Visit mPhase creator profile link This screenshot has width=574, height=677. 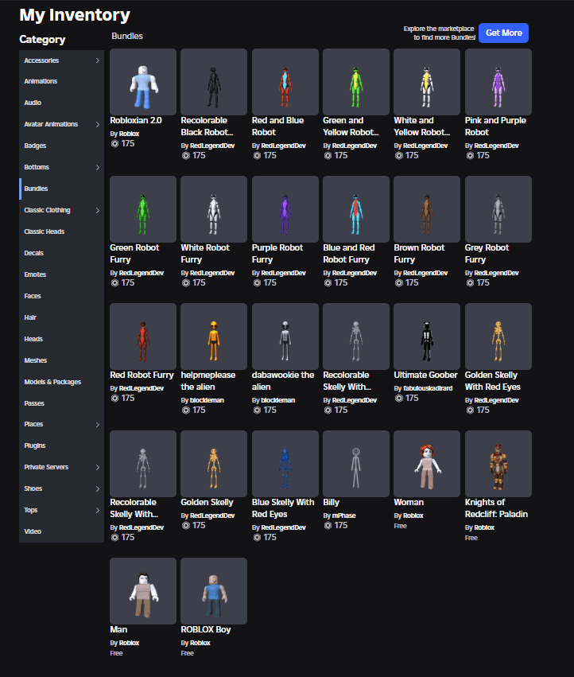coord(344,516)
